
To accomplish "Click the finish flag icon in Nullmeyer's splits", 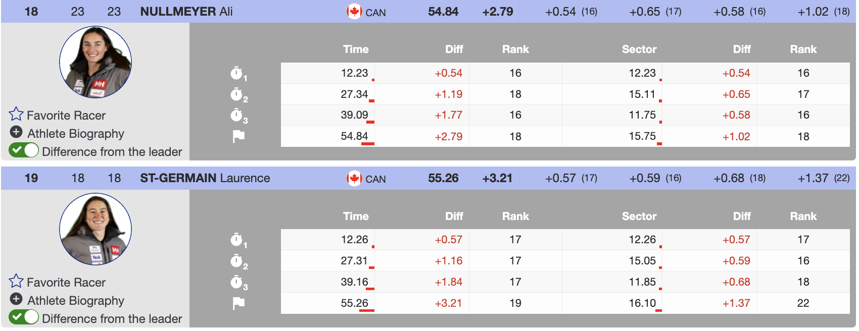I will [x=238, y=136].
